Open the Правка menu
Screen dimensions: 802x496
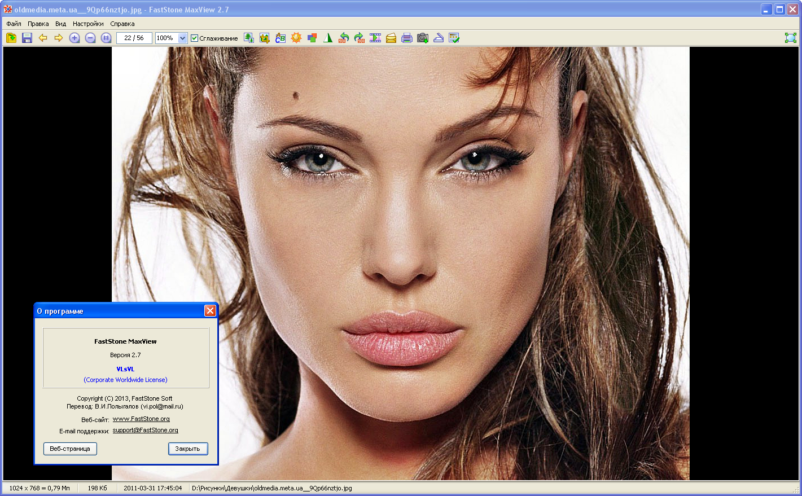38,24
